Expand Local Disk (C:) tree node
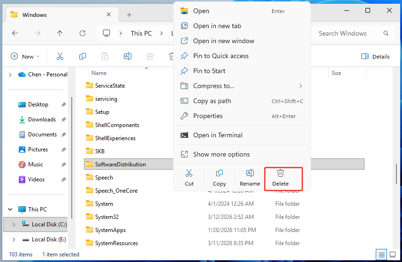 (x=14, y=225)
